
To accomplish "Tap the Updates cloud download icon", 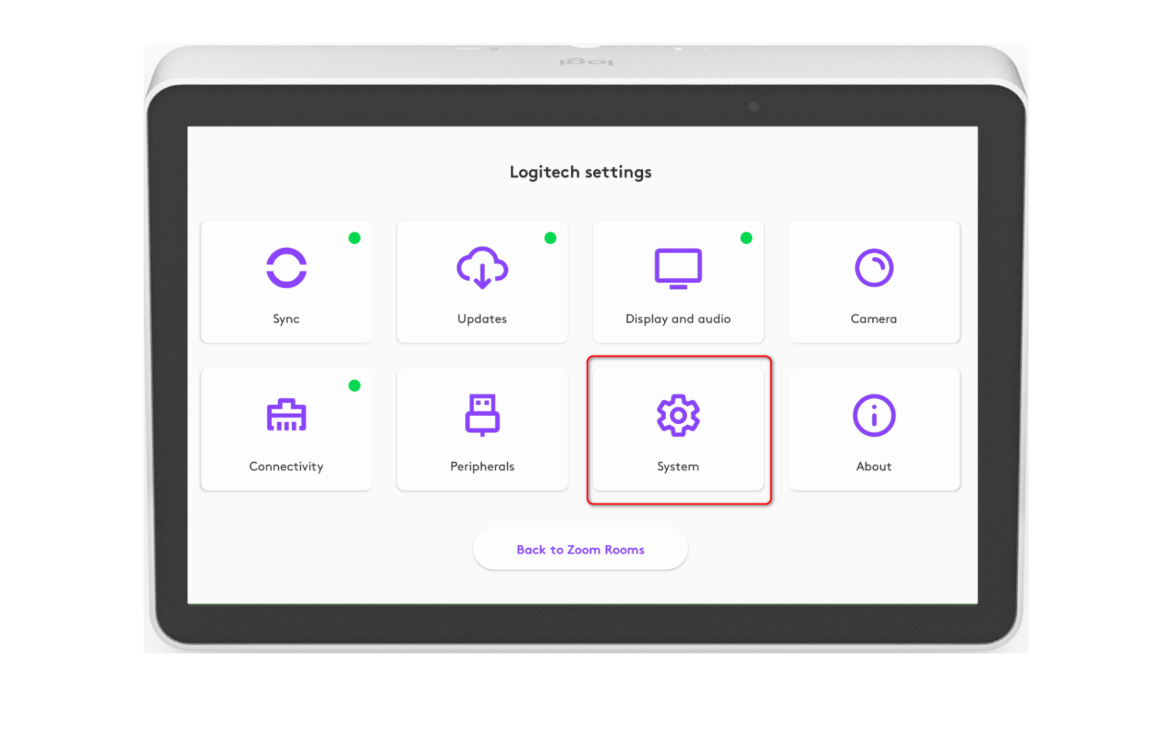I will (x=482, y=268).
